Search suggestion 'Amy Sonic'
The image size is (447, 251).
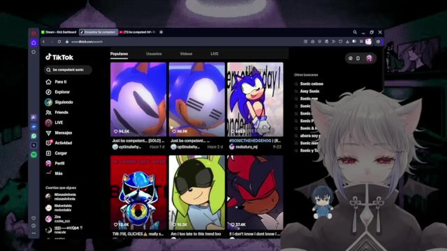coord(310,91)
